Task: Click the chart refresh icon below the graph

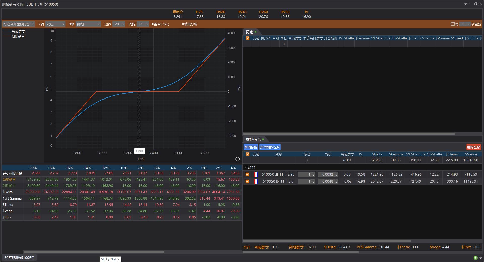Action: (x=238, y=159)
